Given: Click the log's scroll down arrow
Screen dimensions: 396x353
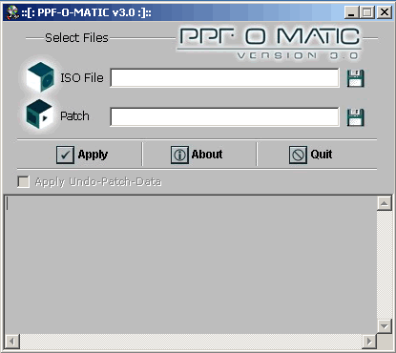Looking at the screenshot, I should tap(385, 326).
